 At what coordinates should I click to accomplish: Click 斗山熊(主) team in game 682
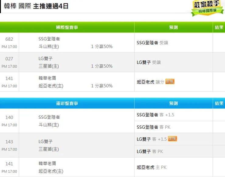click(x=49, y=46)
